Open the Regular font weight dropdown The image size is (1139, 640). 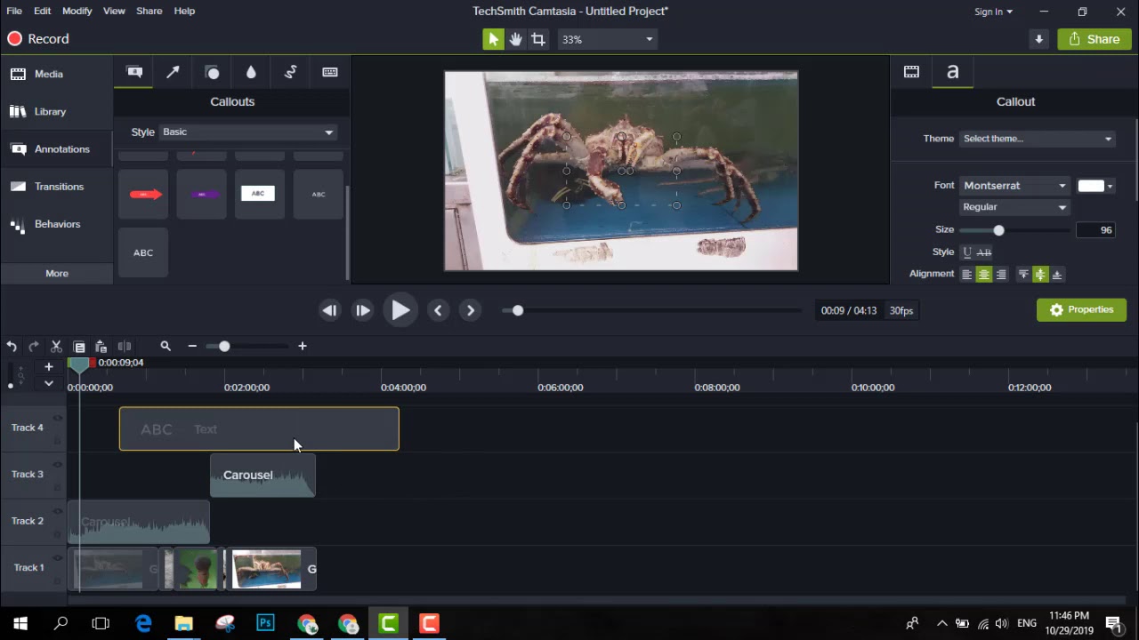[1014, 207]
